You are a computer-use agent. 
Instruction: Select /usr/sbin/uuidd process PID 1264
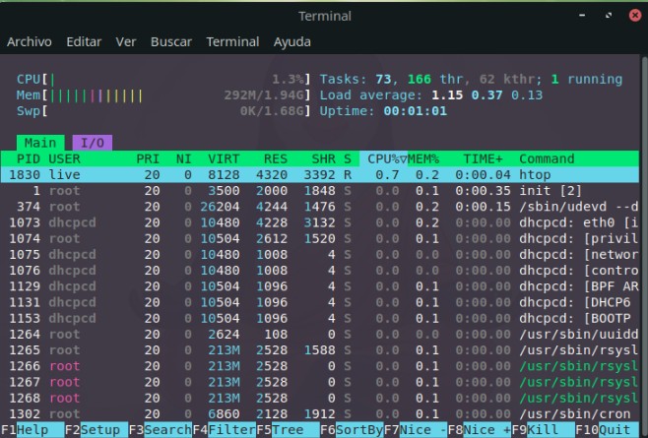pyautogui.click(x=320, y=334)
